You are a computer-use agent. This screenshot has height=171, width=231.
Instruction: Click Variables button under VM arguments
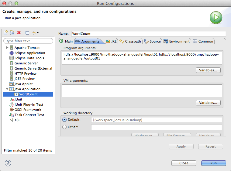208,103
